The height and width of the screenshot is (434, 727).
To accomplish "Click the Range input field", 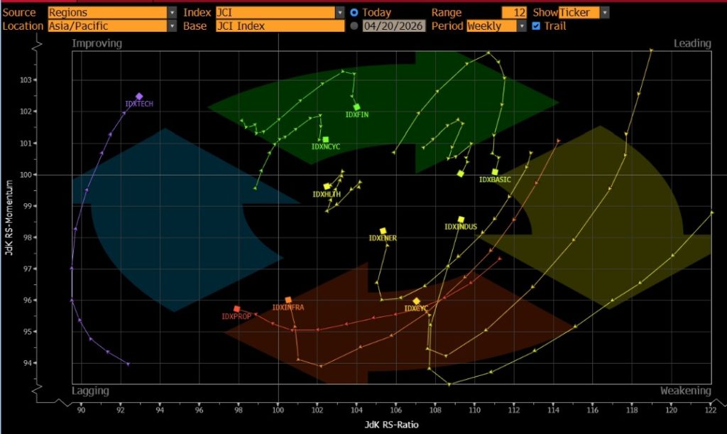I will coord(514,13).
